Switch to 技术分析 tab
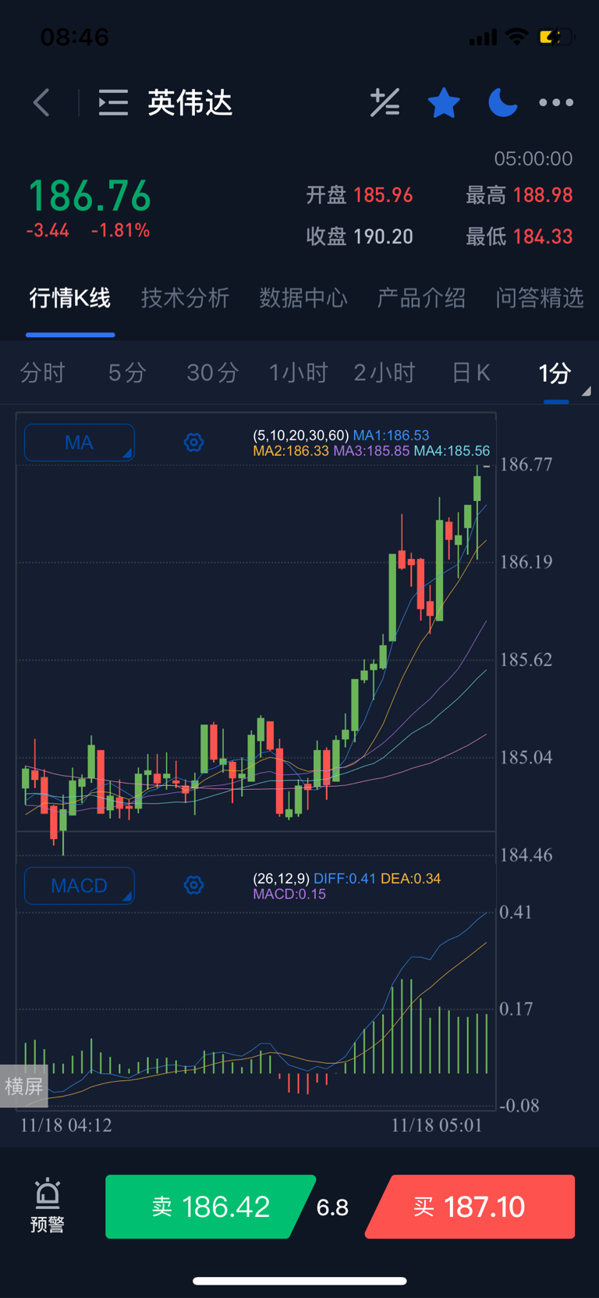The height and width of the screenshot is (1298, 599). [x=185, y=297]
